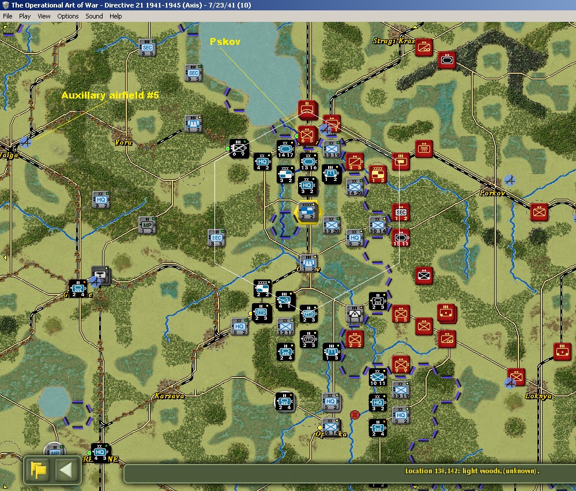Click the Porkov town name
This screenshot has width=576, height=491.
[x=492, y=193]
